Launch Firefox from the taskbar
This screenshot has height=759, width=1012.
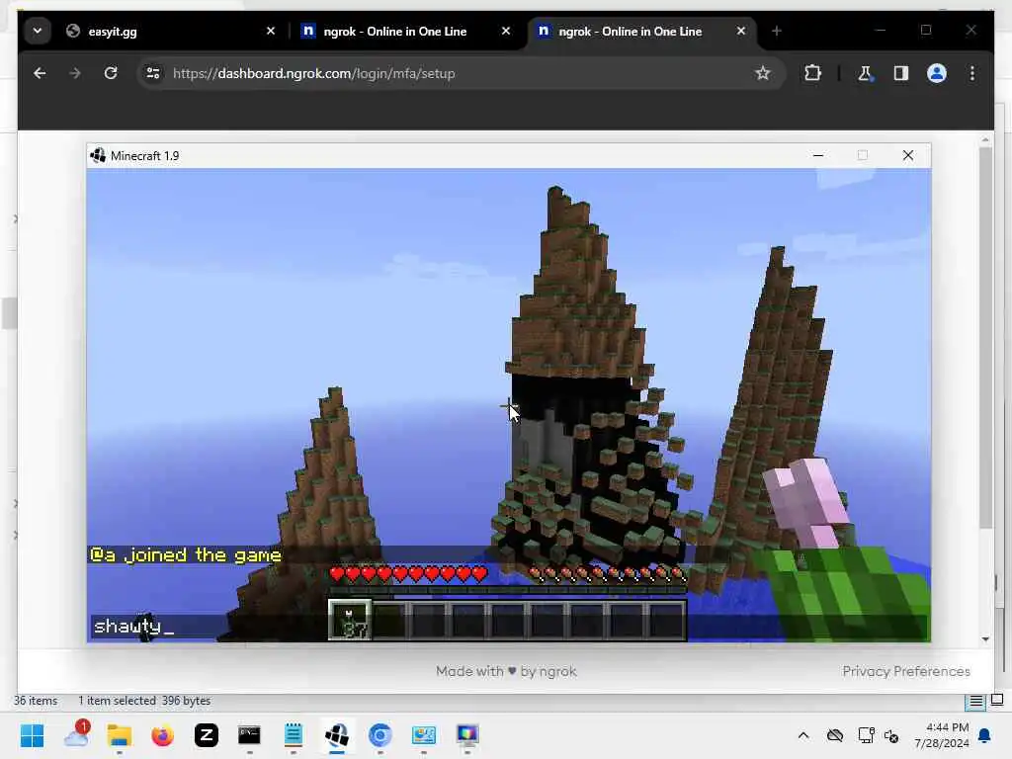click(163, 735)
